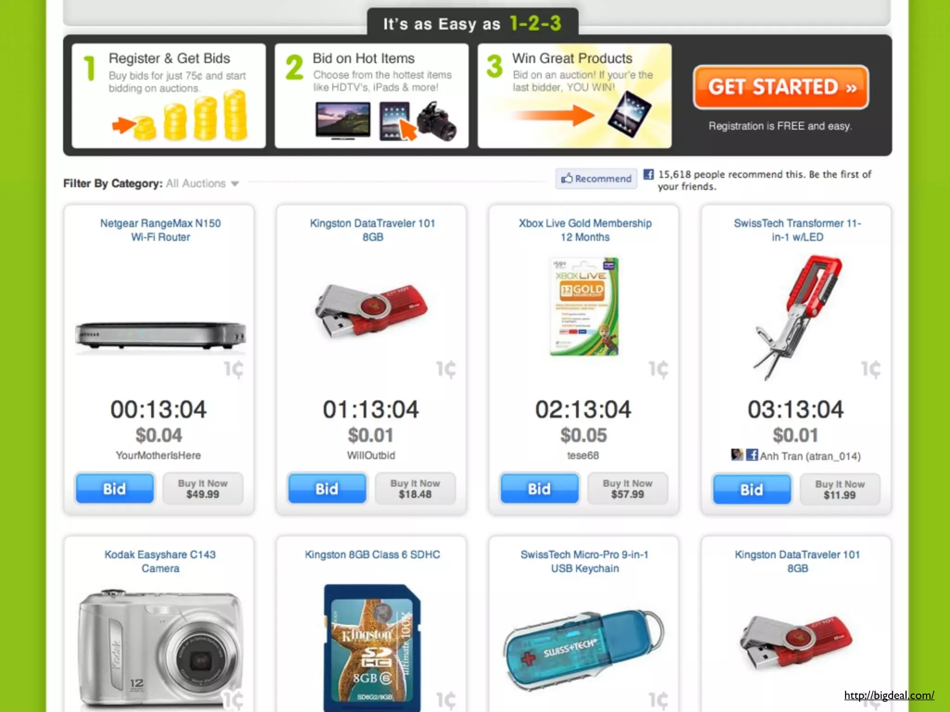The image size is (950, 712).
Task: Click the orange GET STARTED button
Action: click(781, 87)
